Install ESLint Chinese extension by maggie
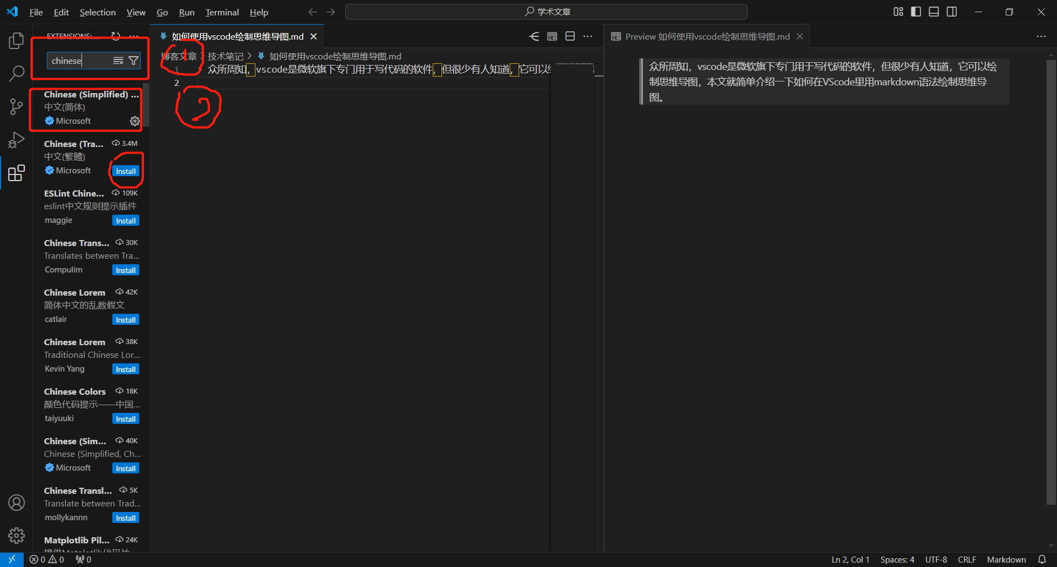The width and height of the screenshot is (1057, 567). 126,221
